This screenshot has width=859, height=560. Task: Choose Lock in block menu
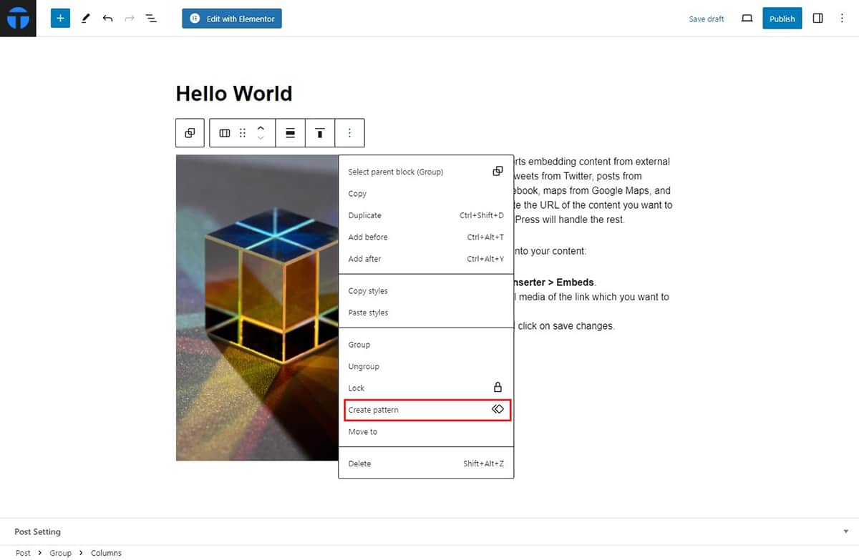coord(426,388)
